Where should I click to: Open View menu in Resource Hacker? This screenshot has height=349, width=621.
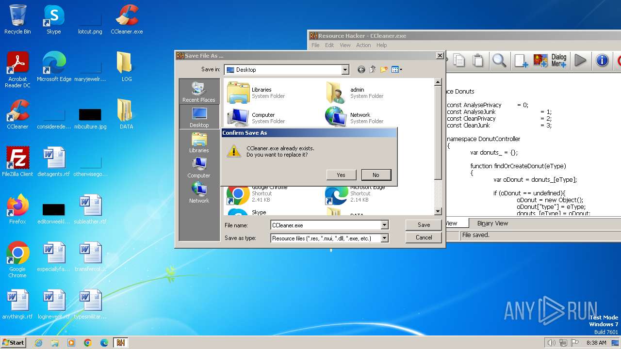tap(345, 45)
